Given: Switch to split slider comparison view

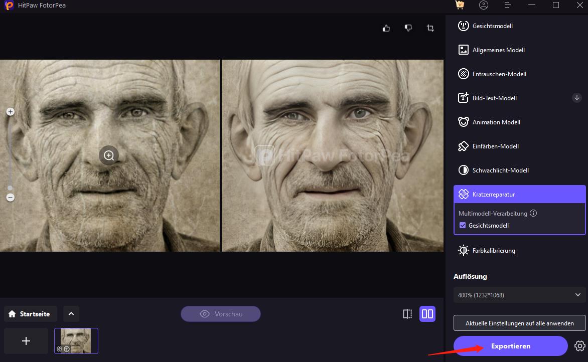Looking at the screenshot, I should coord(407,314).
